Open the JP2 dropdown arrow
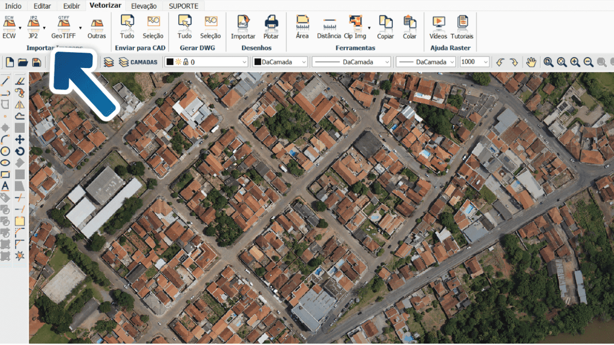This screenshot has height=345, width=614. point(44,28)
